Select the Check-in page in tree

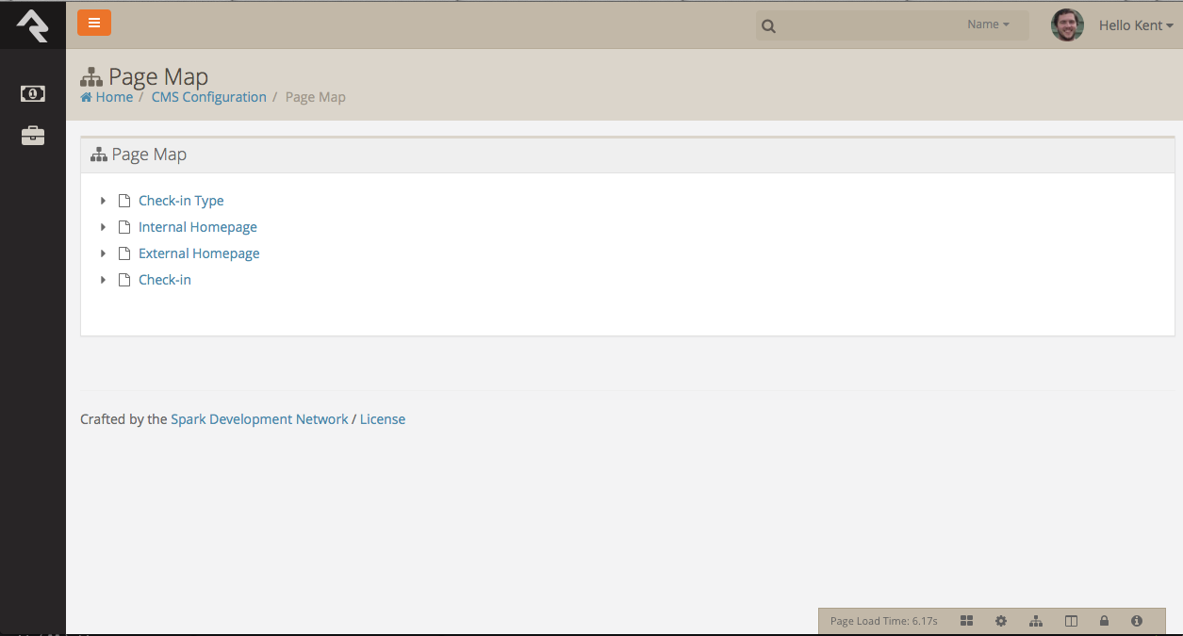tap(164, 280)
